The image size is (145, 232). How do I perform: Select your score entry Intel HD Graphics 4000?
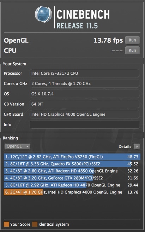coord(72,192)
